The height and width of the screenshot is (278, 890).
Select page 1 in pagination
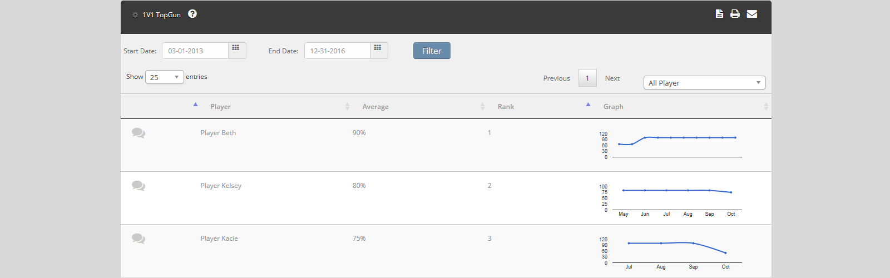[587, 78]
